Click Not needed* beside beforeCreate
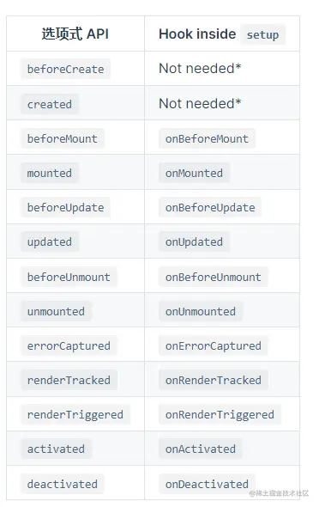 pyautogui.click(x=200, y=69)
